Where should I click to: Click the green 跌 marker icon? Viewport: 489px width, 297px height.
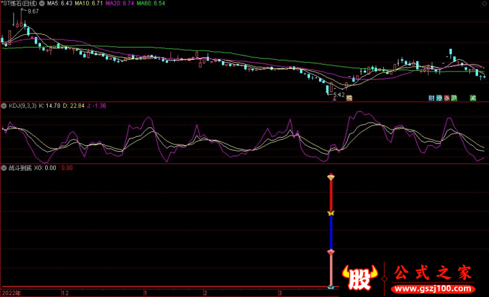454,98
